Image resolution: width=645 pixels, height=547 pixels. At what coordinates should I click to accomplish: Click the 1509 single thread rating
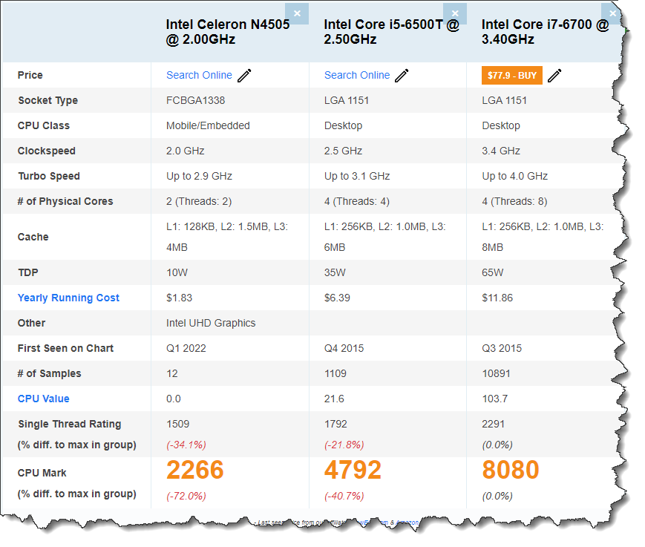coord(177,424)
